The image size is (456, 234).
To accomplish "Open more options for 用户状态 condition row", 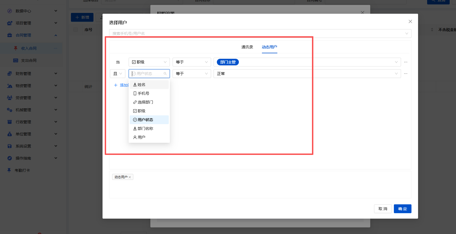I will pos(406,74).
